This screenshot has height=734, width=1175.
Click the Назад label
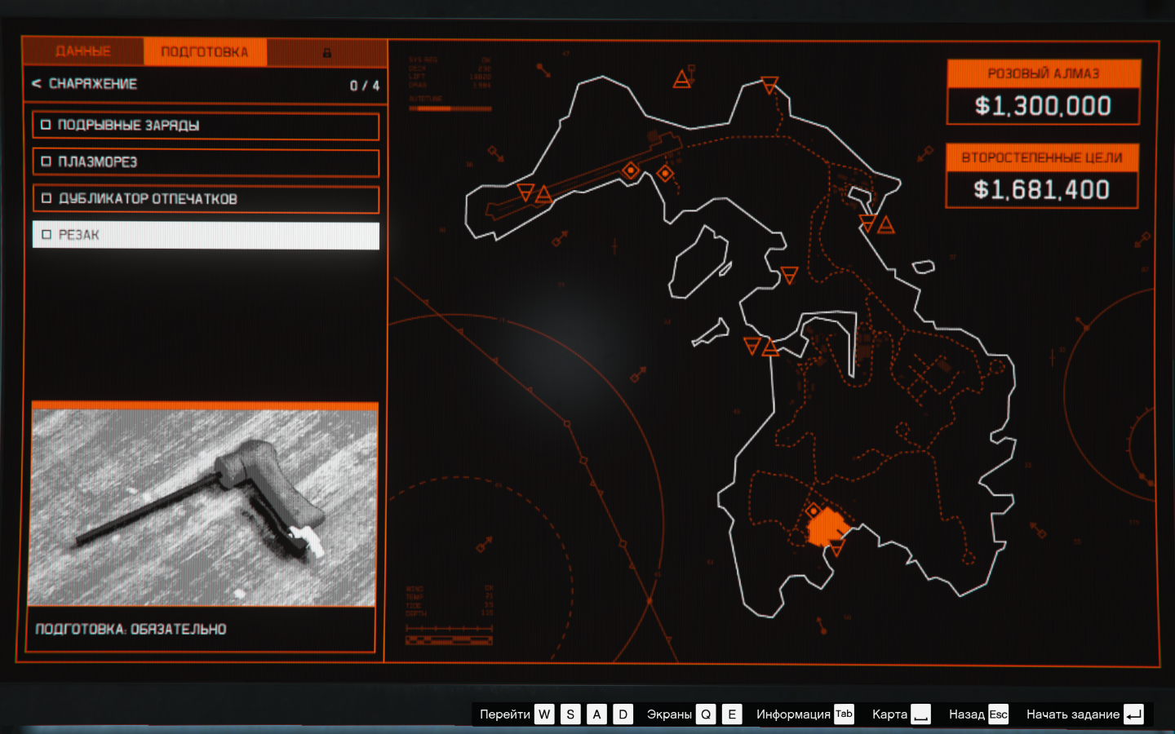(x=966, y=714)
